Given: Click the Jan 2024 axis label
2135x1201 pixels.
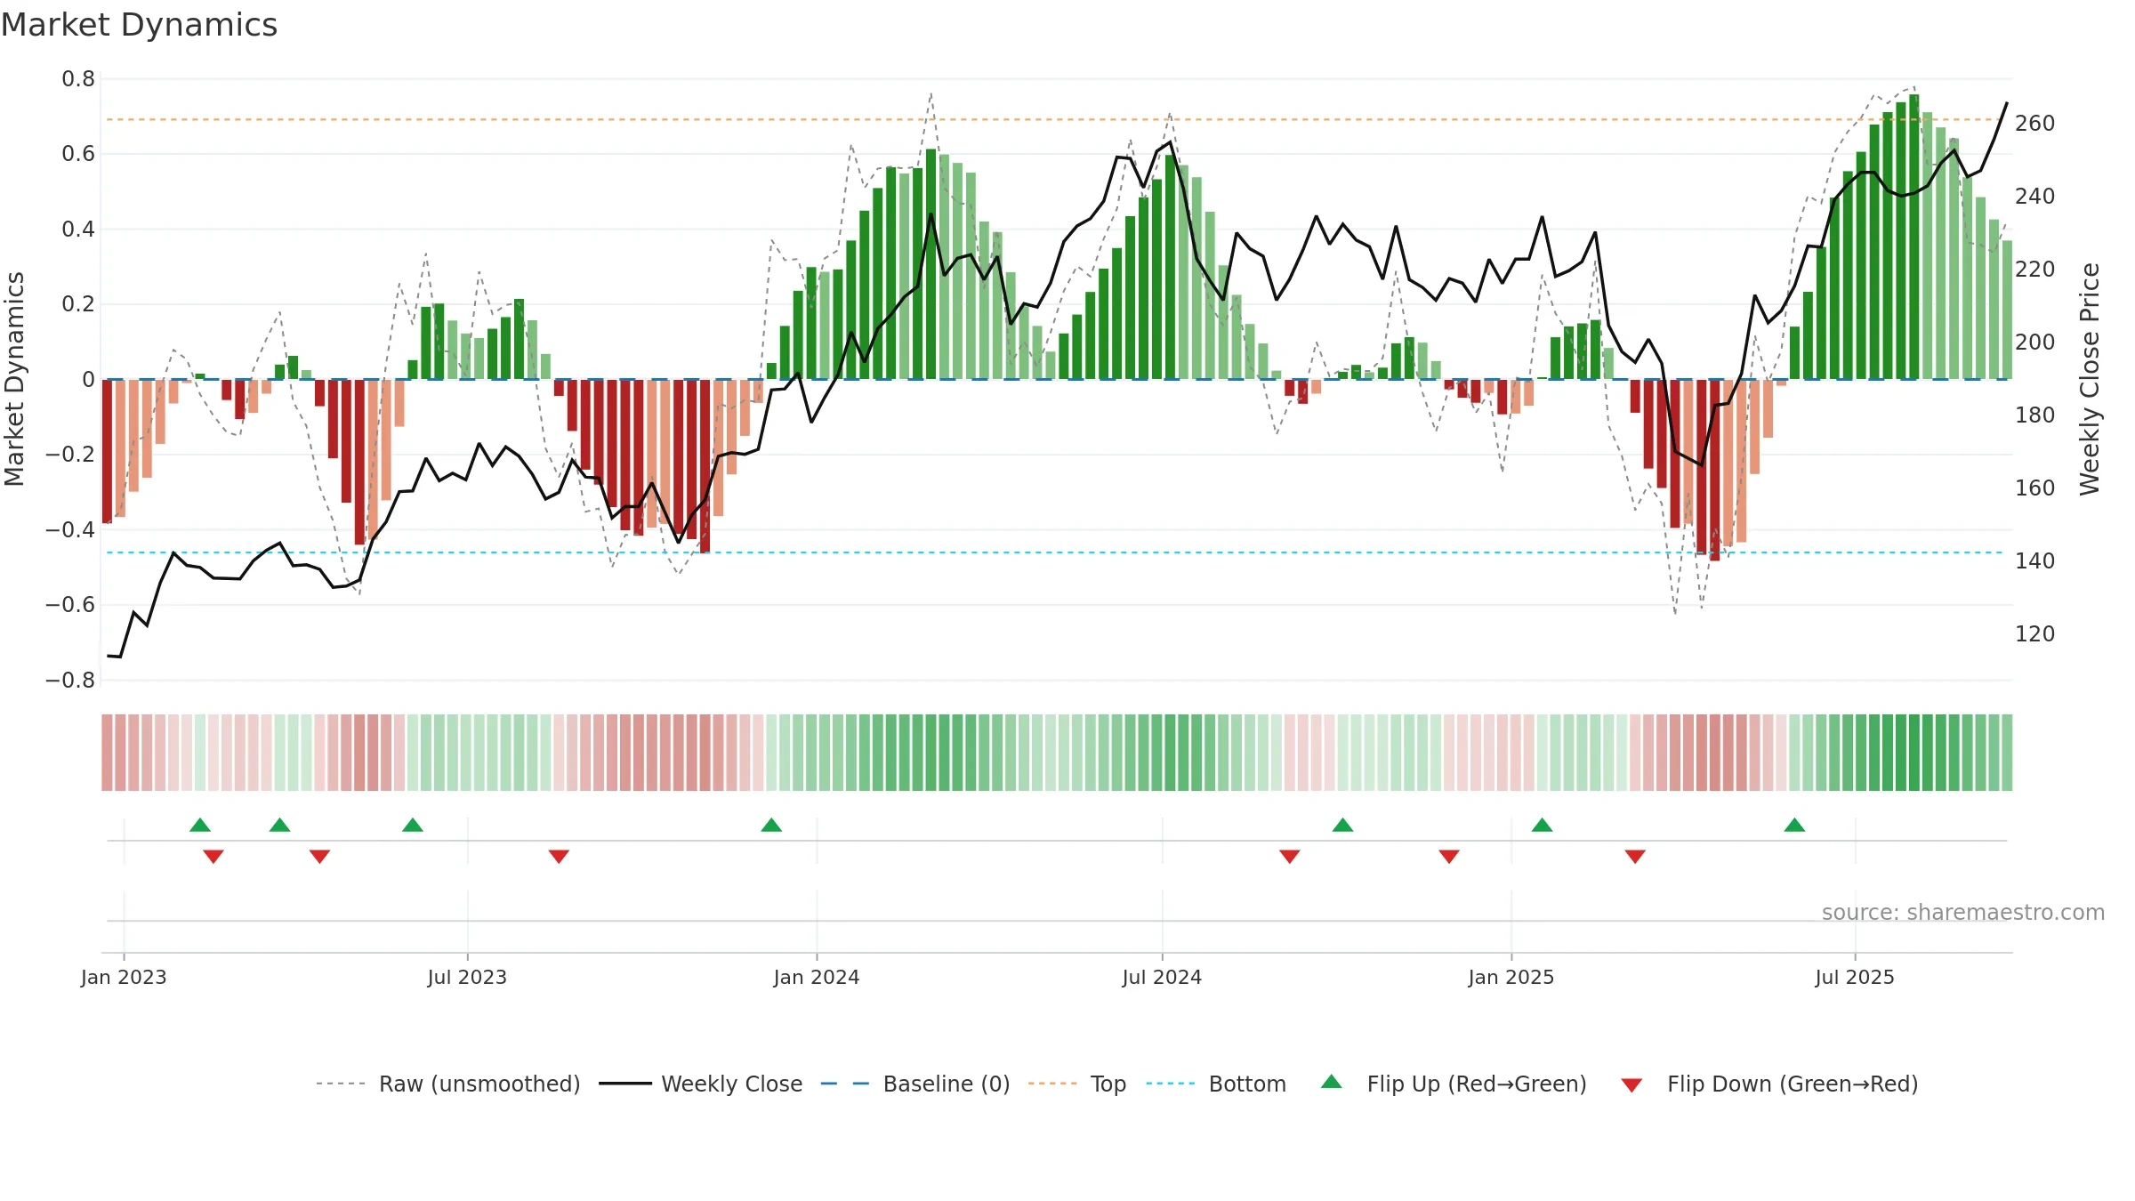Looking at the screenshot, I should click(817, 977).
